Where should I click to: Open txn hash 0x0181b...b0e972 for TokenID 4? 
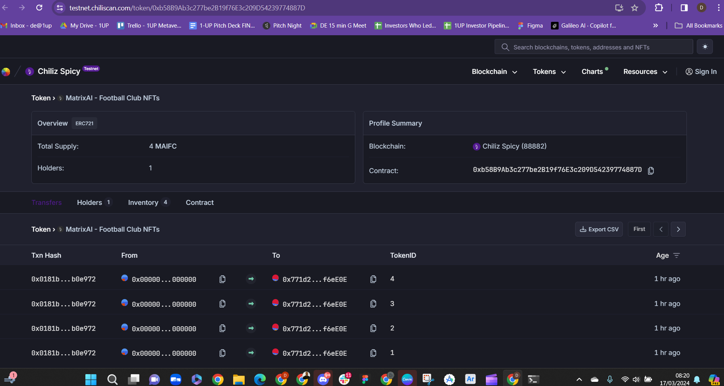click(64, 279)
